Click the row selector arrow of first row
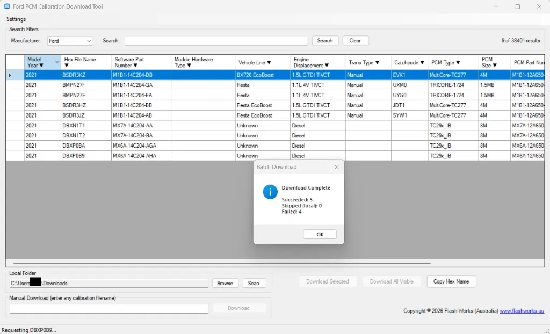The image size is (550, 334). (10, 75)
